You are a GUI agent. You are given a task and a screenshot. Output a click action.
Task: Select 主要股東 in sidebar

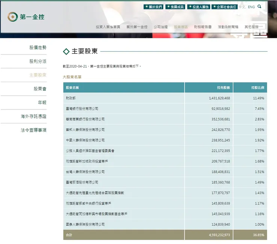click(38, 75)
